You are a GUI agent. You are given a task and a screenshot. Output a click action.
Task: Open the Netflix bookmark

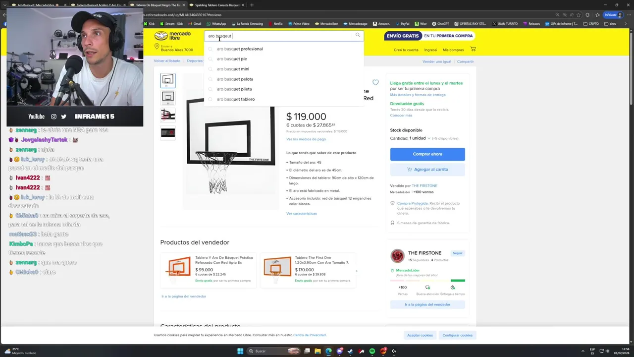point(275,23)
